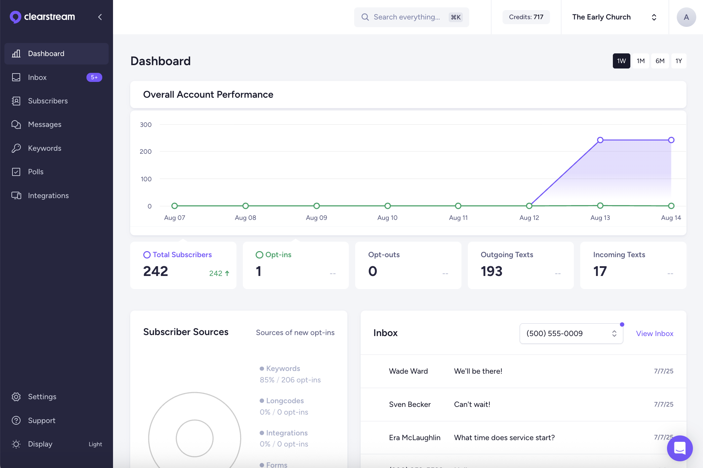Open the Polls section
The height and width of the screenshot is (468, 703).
(16, 172)
